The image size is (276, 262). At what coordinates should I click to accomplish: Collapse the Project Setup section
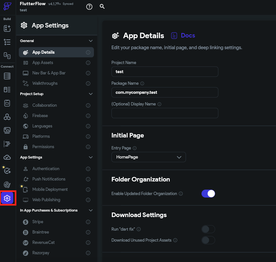[91, 94]
